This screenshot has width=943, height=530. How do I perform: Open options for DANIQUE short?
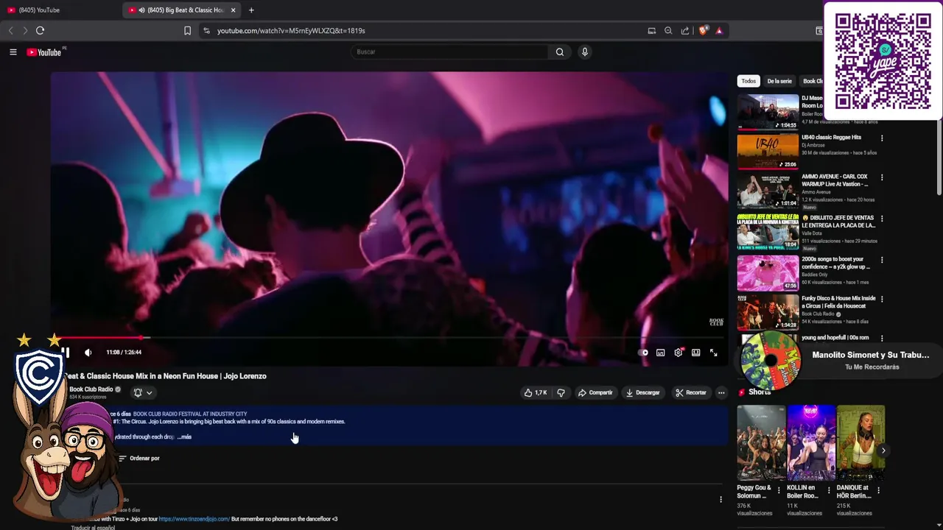pyautogui.click(x=878, y=490)
